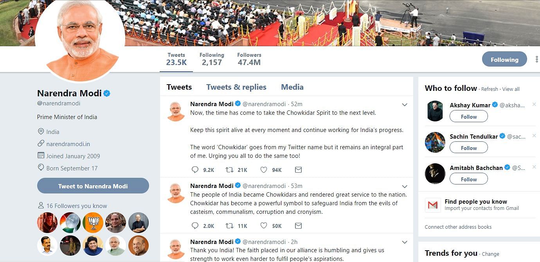The image size is (540, 262).
Task: Send first tweet via direct message envelope
Action: [298, 170]
